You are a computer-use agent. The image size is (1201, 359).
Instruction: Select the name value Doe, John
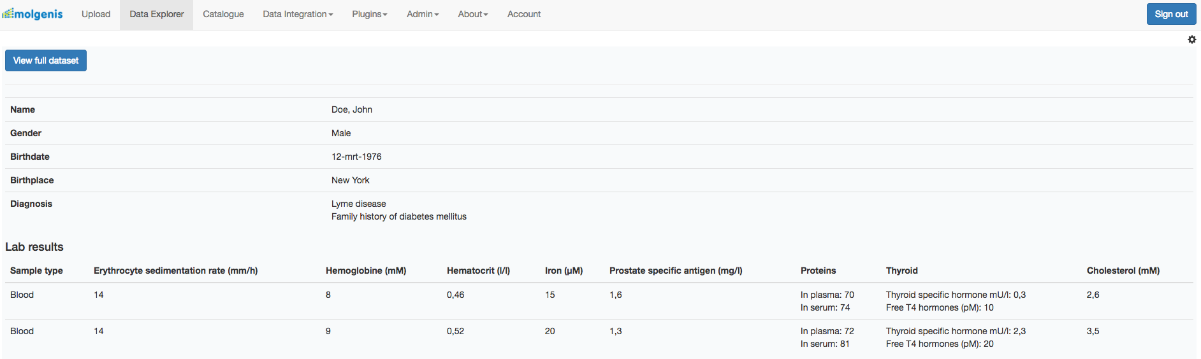tap(351, 109)
